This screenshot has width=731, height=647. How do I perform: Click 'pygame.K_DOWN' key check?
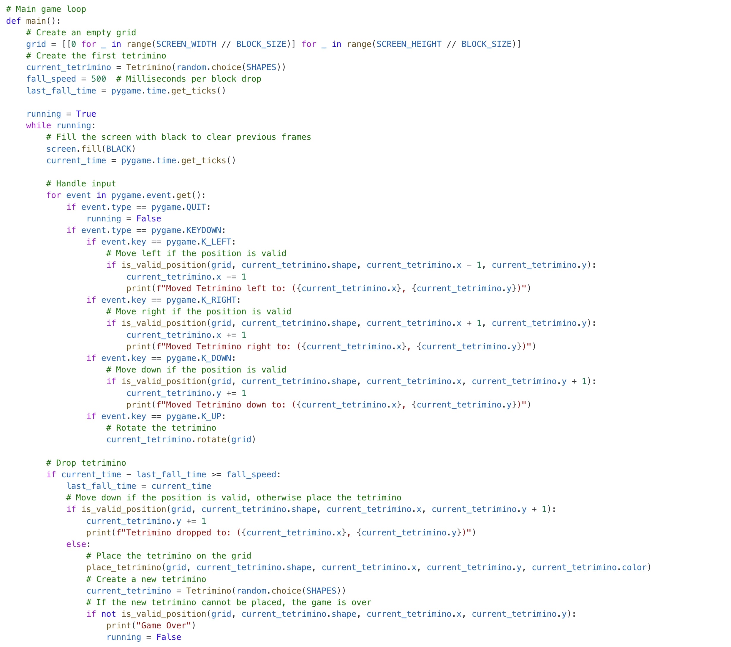[199, 358]
